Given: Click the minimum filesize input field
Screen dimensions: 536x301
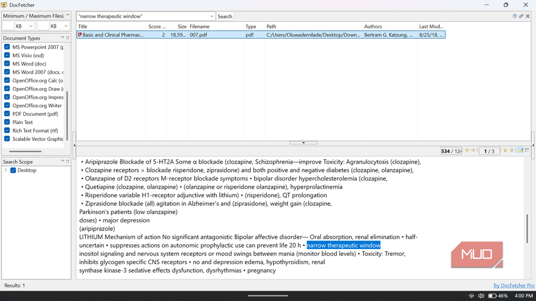Looking at the screenshot, I should [x=8, y=26].
